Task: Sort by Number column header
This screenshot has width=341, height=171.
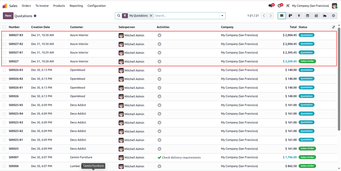Action: [14, 27]
